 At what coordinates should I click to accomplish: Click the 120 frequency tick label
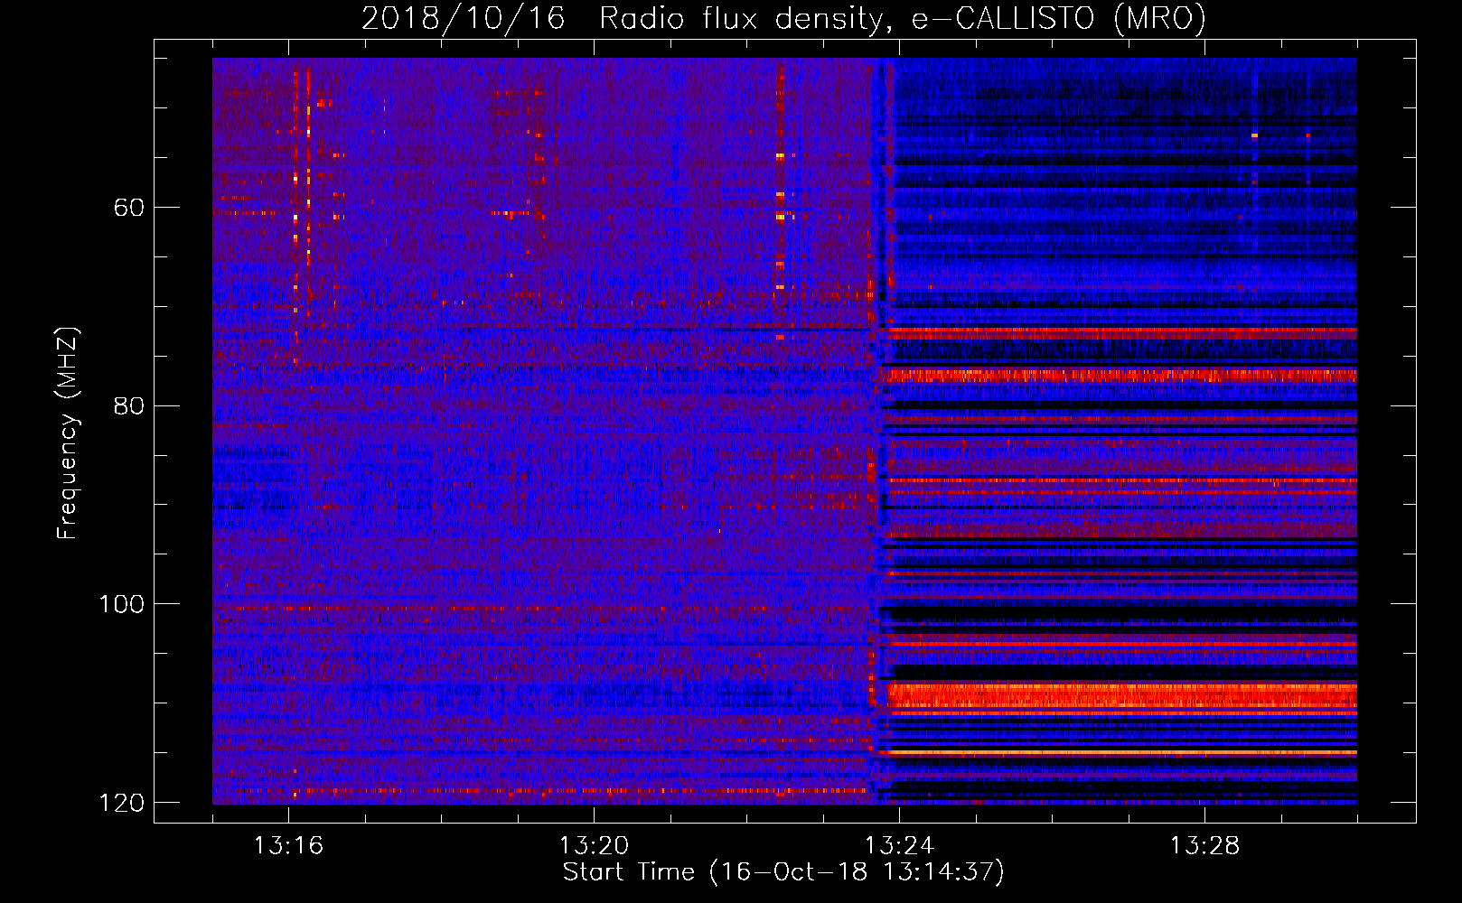pyautogui.click(x=121, y=803)
